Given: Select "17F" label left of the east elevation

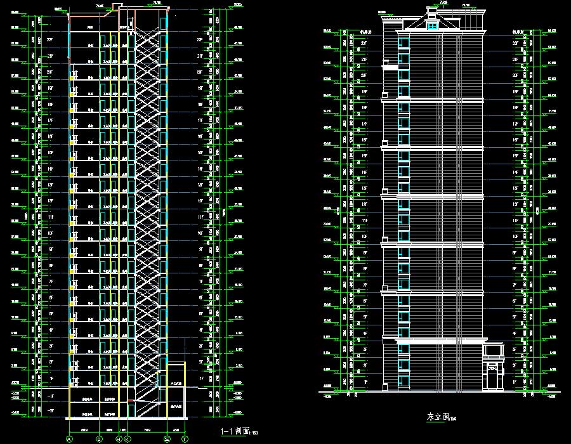Looking at the screenshot, I should 364,124.
